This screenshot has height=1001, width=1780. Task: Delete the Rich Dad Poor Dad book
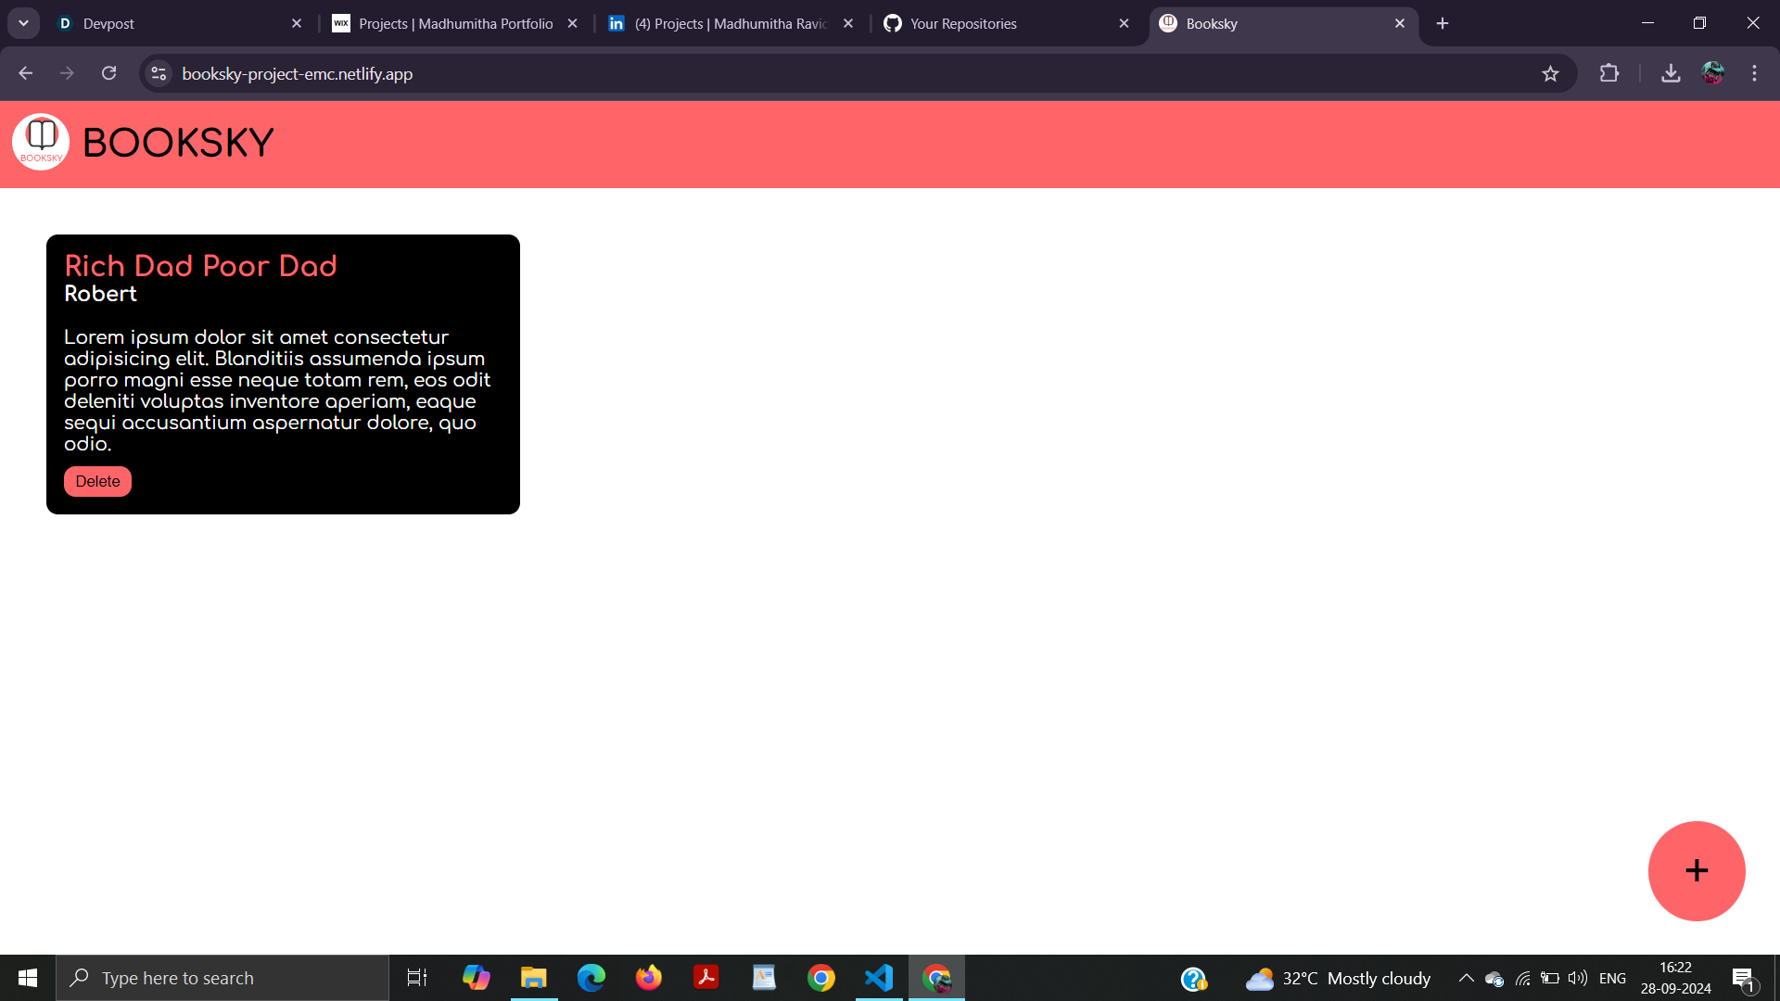pos(96,481)
